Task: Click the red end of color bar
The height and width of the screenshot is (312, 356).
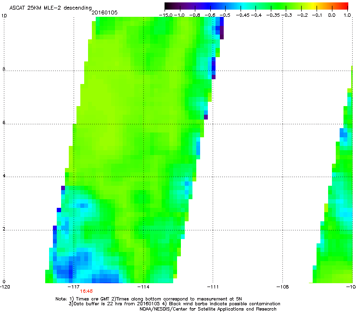Action: click(x=346, y=6)
